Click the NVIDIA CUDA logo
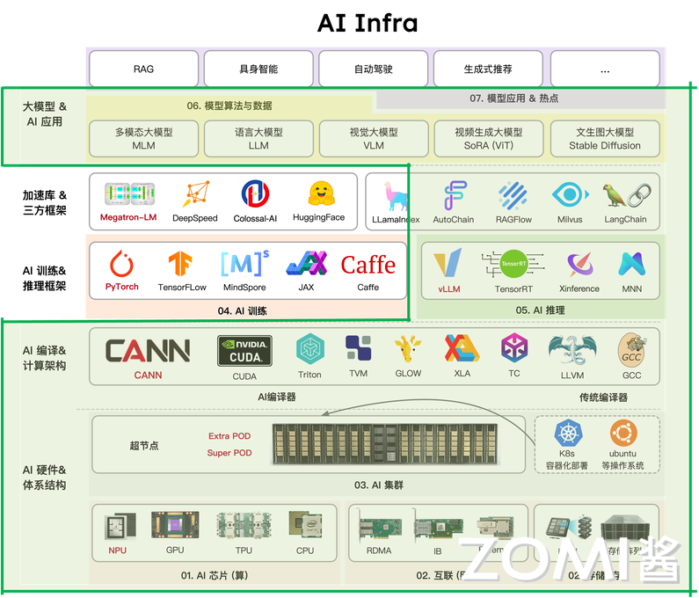This screenshot has width=699, height=598. pos(244,350)
